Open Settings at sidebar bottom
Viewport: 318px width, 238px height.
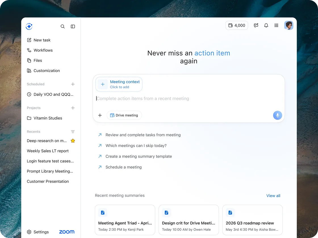(38, 232)
